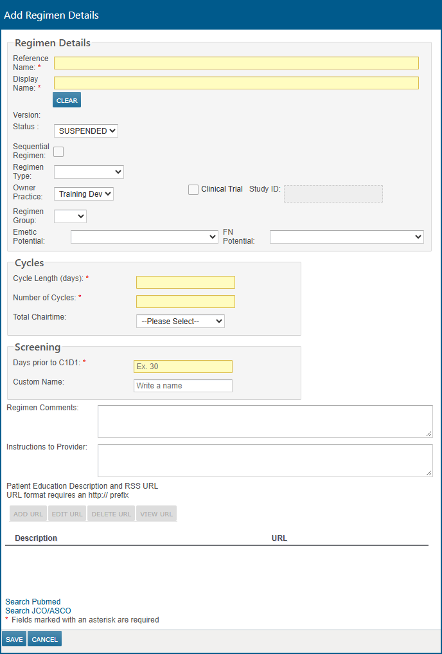442x654 pixels.
Task: Click the Regimen Comments resize handle
Action: pos(429,434)
